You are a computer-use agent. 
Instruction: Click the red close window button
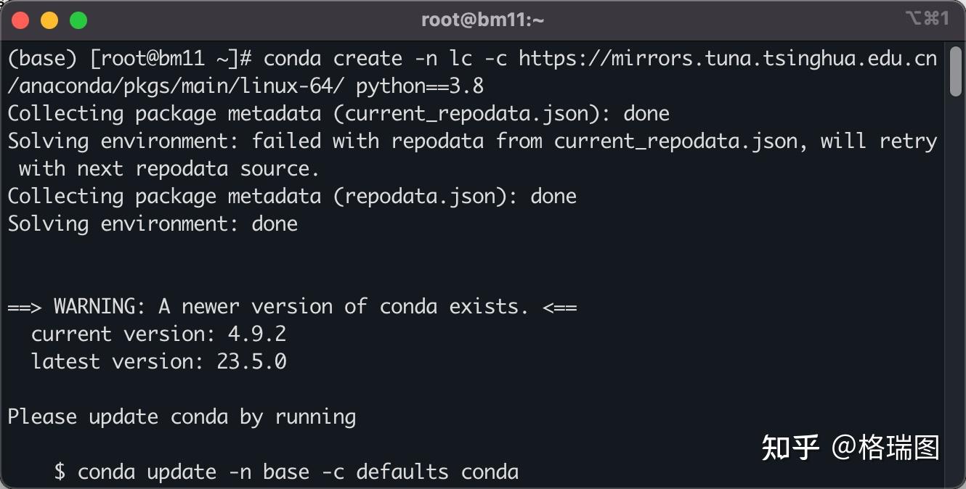coord(20,20)
